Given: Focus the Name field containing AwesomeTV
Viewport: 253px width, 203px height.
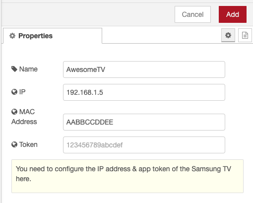Looking at the screenshot, I should 144,69.
